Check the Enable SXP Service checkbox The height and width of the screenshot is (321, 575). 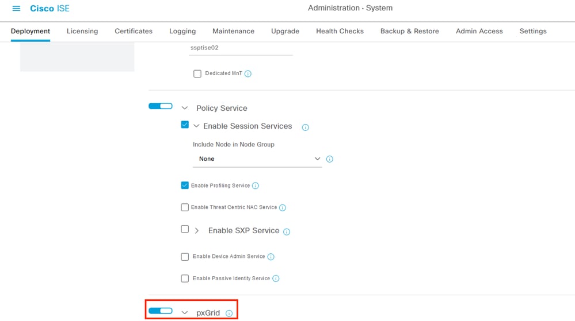click(x=185, y=229)
